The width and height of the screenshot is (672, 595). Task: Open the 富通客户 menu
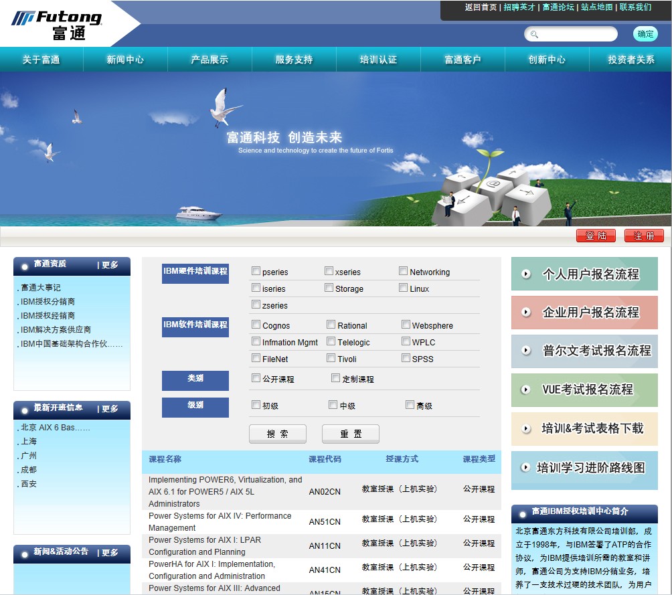(x=463, y=60)
